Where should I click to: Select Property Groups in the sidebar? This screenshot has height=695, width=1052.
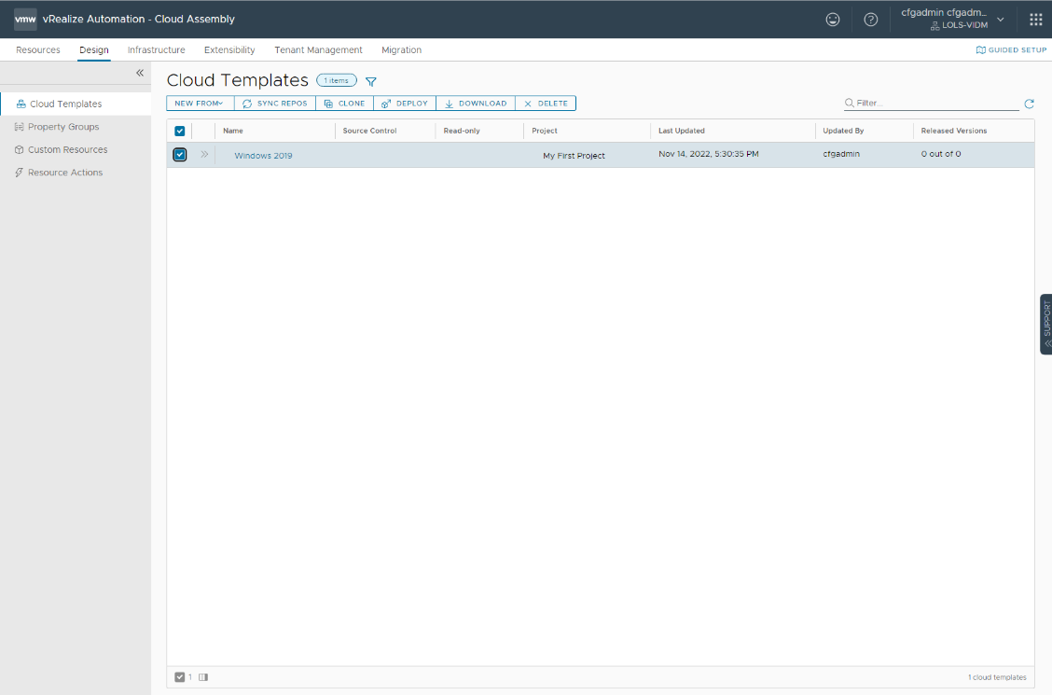(x=63, y=127)
